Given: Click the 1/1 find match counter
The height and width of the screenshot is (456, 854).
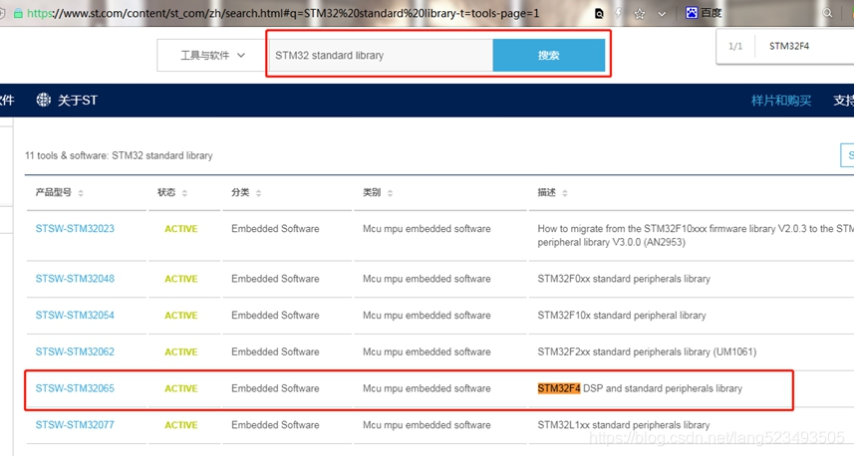Looking at the screenshot, I should [x=735, y=46].
